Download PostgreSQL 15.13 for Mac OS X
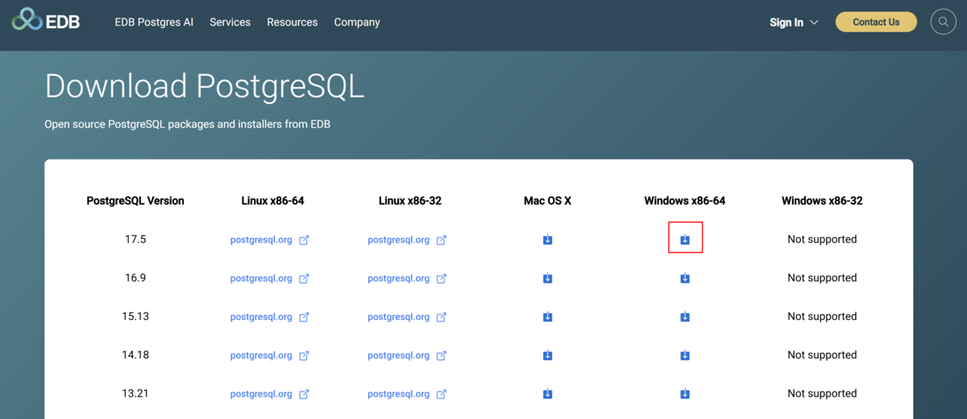Viewport: 967px width, 419px height. (547, 317)
